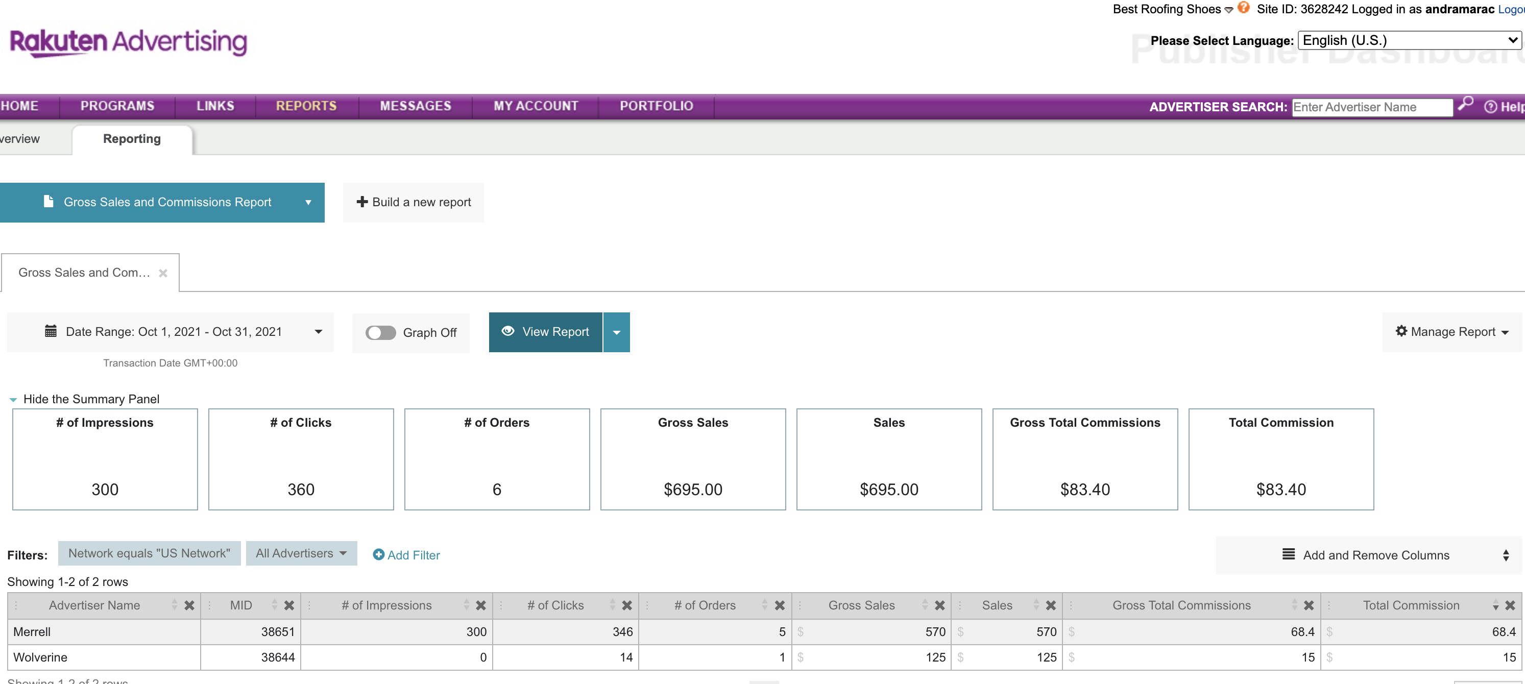Click the Gross Total Commissions summary card

pos(1085,459)
